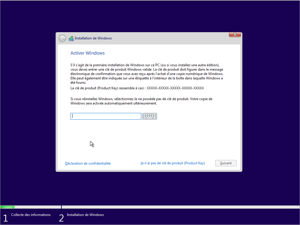This screenshot has height=225, width=300.
Task: Click the green filled progress bar segment
Action: click(x=8, y=207)
